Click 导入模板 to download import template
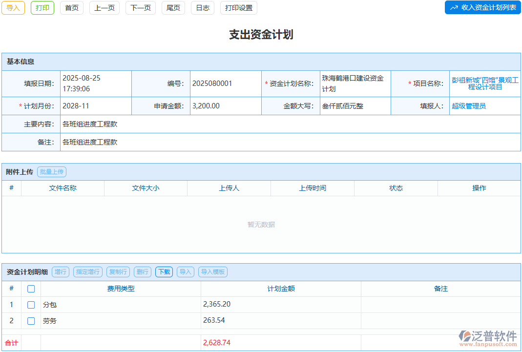This screenshot has width=522, height=352. 213,272
